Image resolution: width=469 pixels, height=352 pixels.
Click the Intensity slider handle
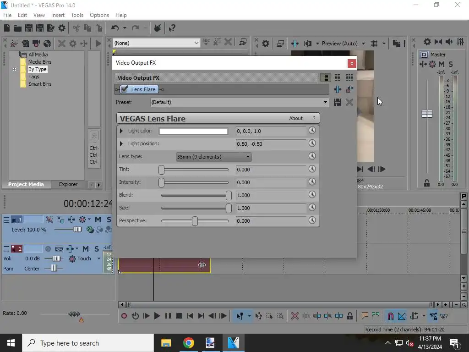162,182
